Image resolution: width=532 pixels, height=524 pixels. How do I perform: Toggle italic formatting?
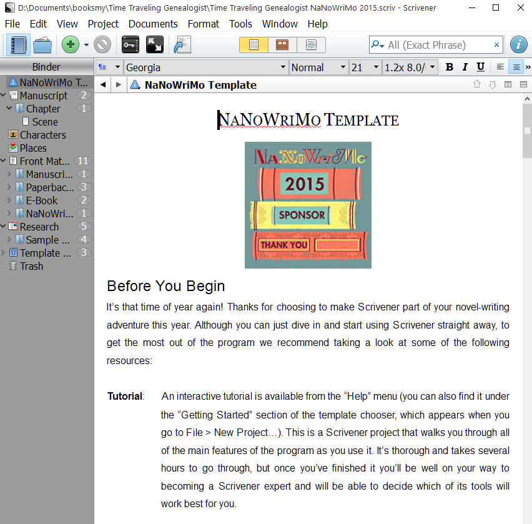click(465, 67)
